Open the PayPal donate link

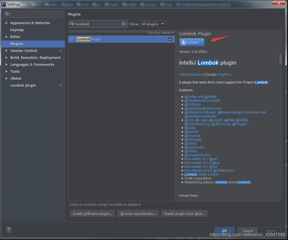pos(224,75)
